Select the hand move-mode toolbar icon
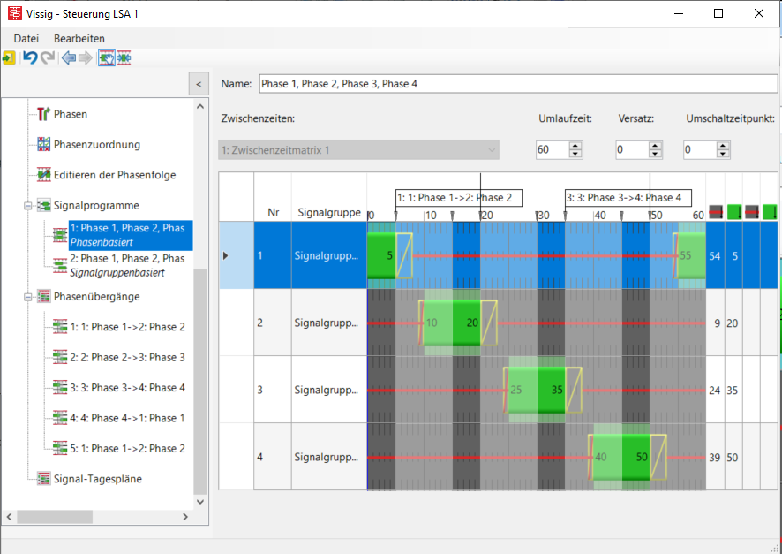 point(106,58)
